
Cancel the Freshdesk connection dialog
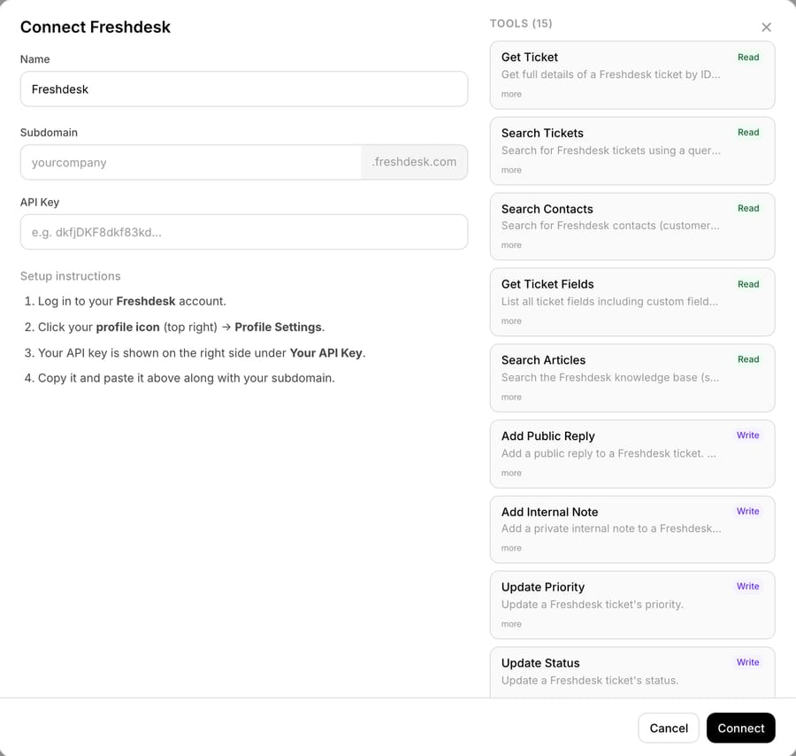coord(669,728)
